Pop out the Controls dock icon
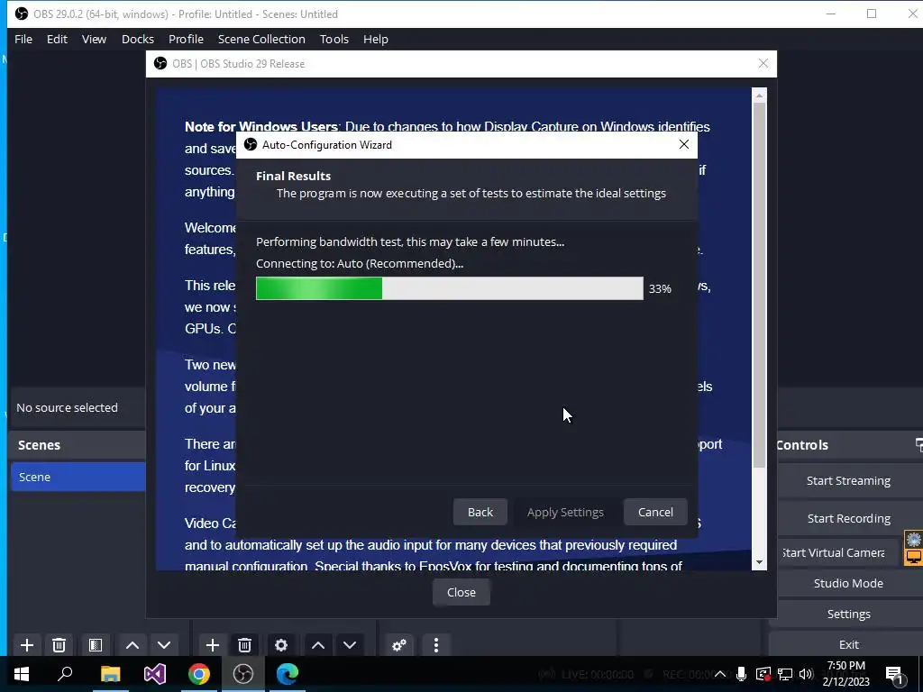The width and height of the screenshot is (923, 692). [918, 445]
